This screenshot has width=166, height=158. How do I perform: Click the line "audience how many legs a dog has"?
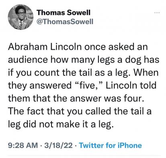pos(84,60)
